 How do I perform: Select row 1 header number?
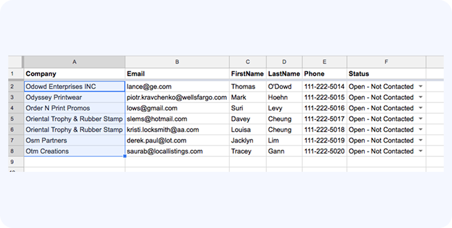coord(12,73)
